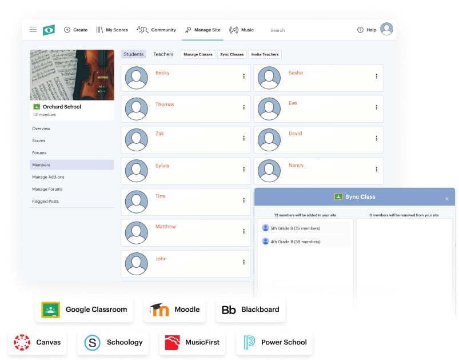Click the Canvas logo icon
The height and width of the screenshot is (362, 459).
pyautogui.click(x=22, y=343)
